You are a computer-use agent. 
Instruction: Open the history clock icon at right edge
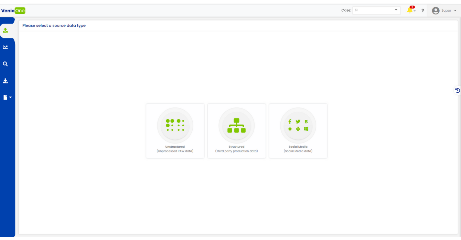click(x=457, y=90)
